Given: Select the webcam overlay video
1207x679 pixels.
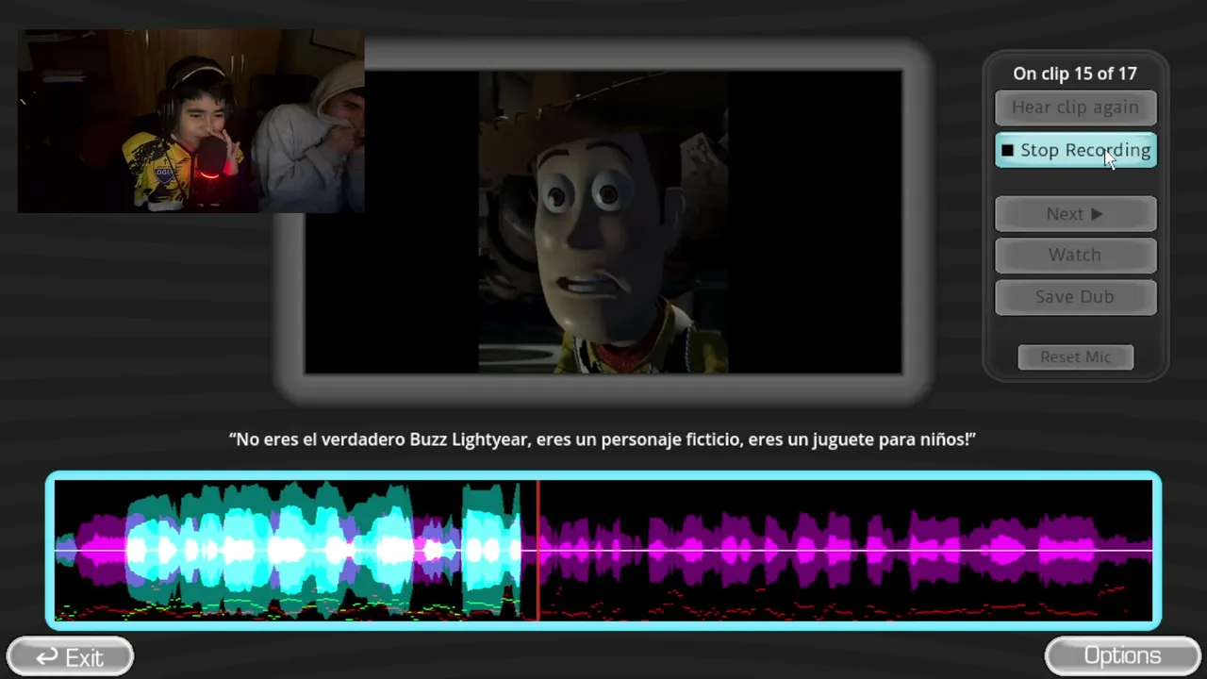Looking at the screenshot, I should pyautogui.click(x=190, y=121).
